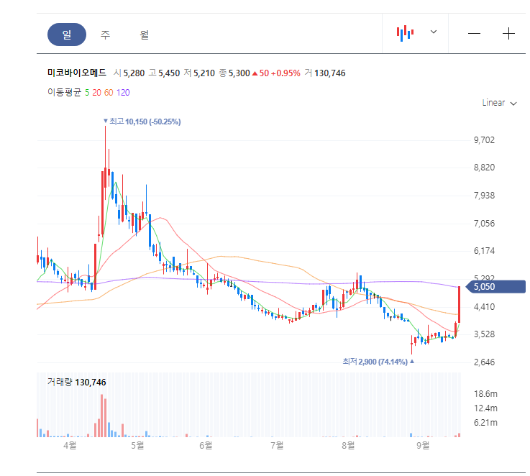Click the 8월 date axis label
This screenshot has height=476, width=530.
[348, 445]
